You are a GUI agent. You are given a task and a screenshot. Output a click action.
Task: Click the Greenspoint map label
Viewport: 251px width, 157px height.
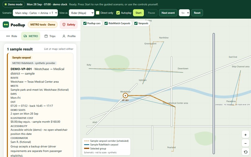click(150, 44)
